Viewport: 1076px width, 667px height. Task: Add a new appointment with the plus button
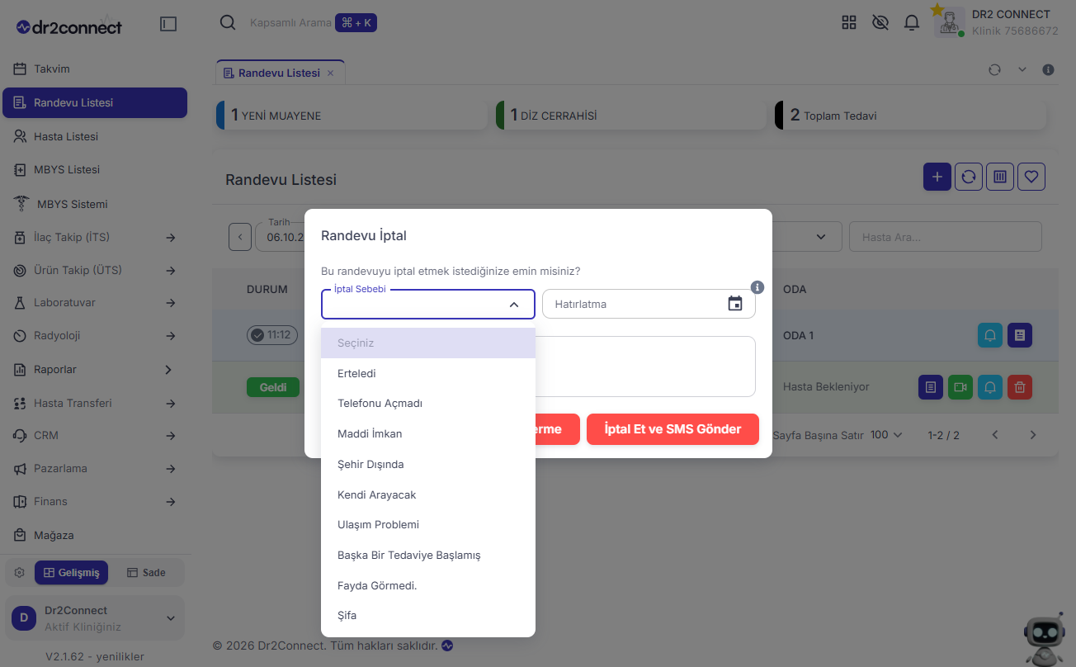pos(937,177)
